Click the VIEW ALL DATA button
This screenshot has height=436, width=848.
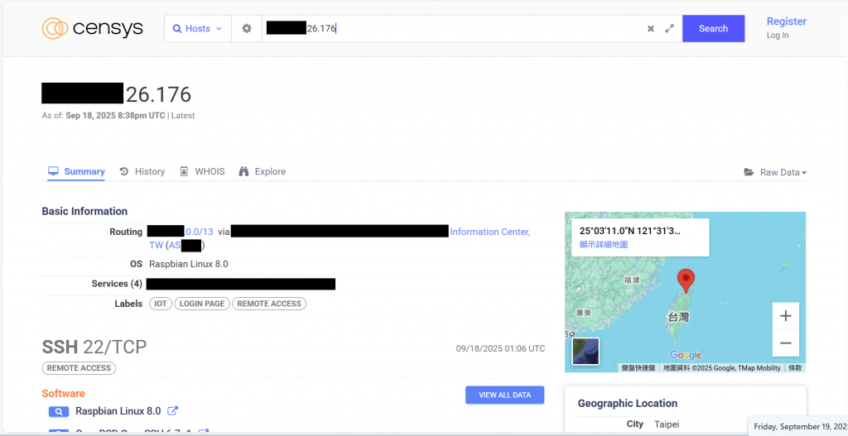504,395
